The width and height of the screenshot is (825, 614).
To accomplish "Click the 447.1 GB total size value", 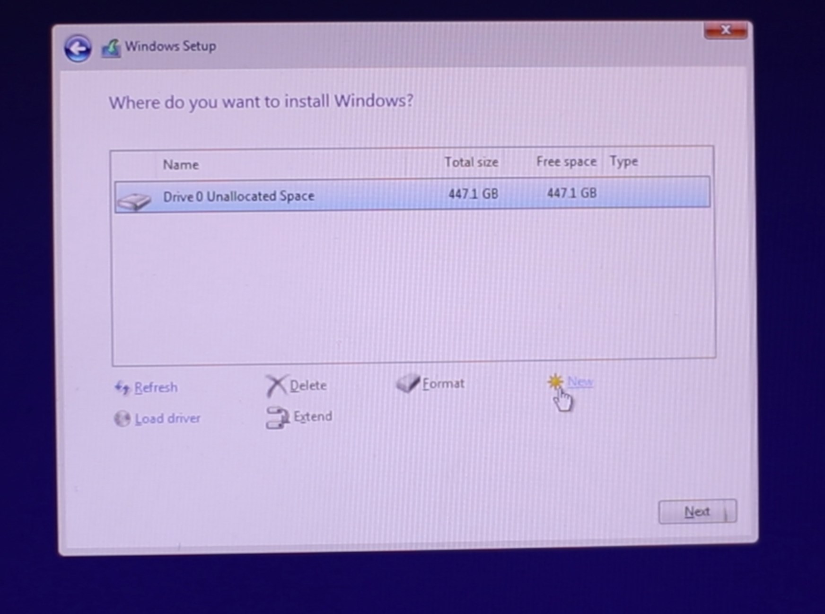I will (x=473, y=194).
